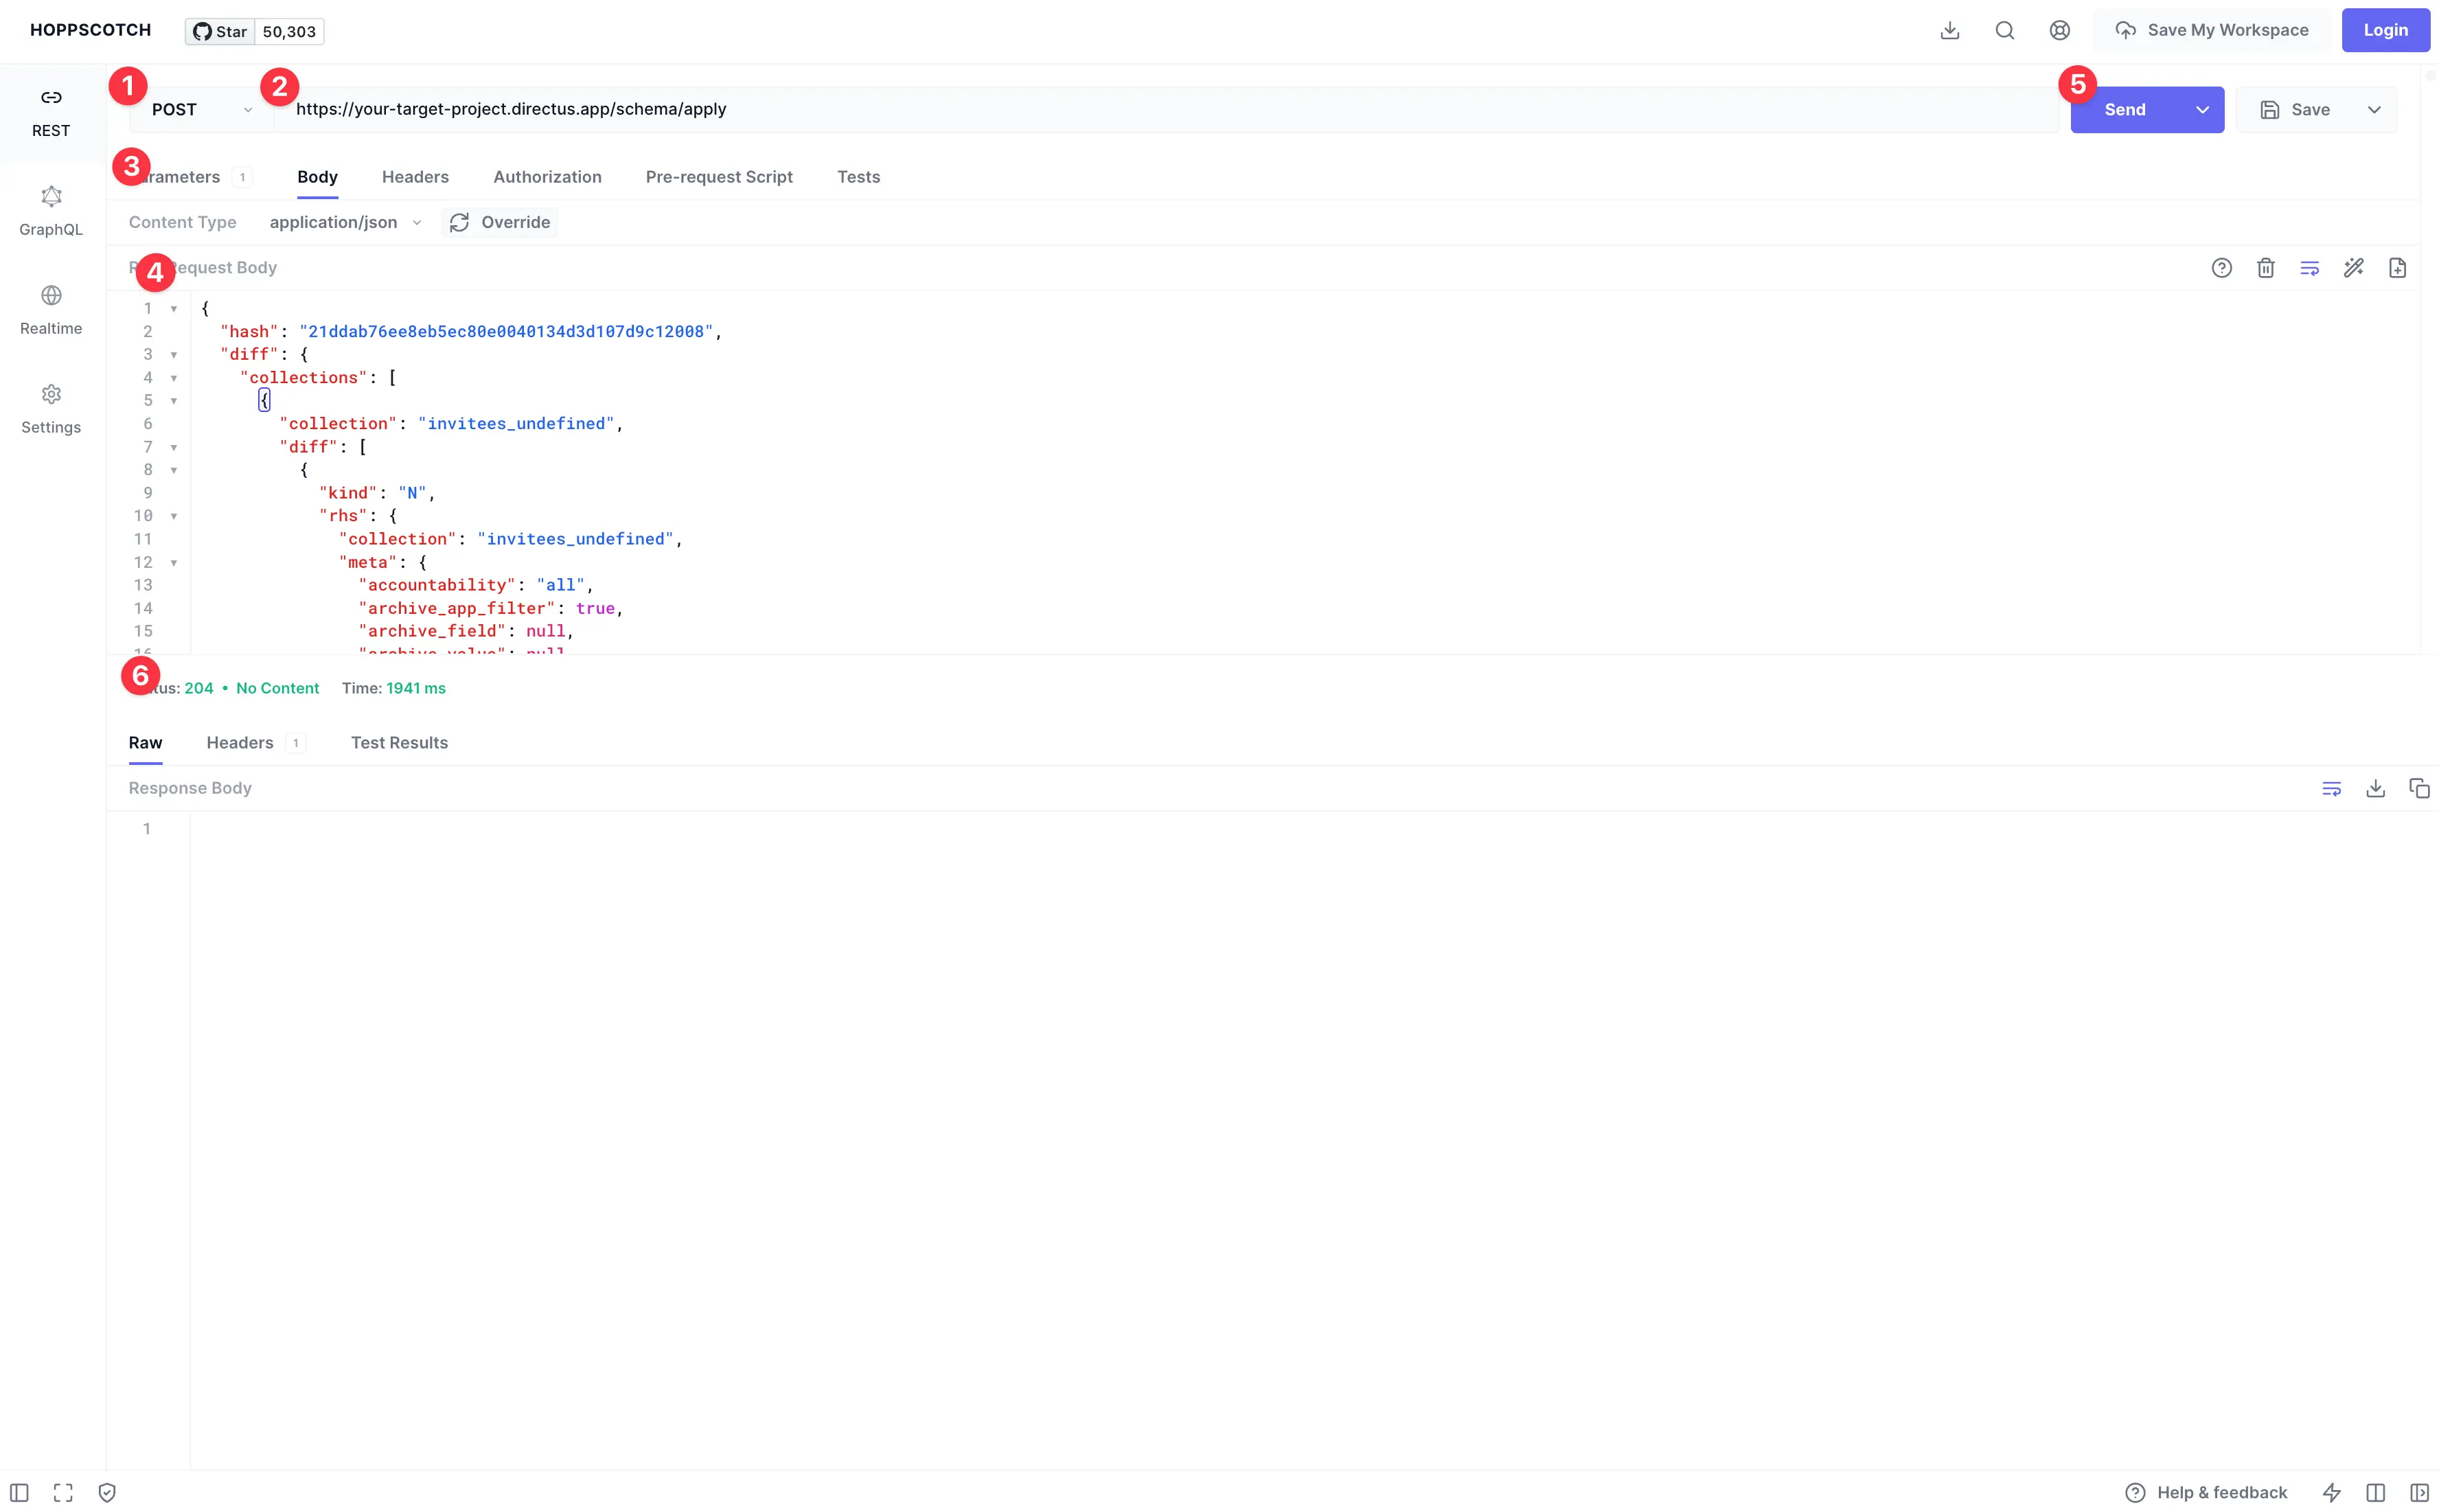Viewport: 2439px width, 1512px height.
Task: Toggle line wrap in request body
Action: 2309,268
